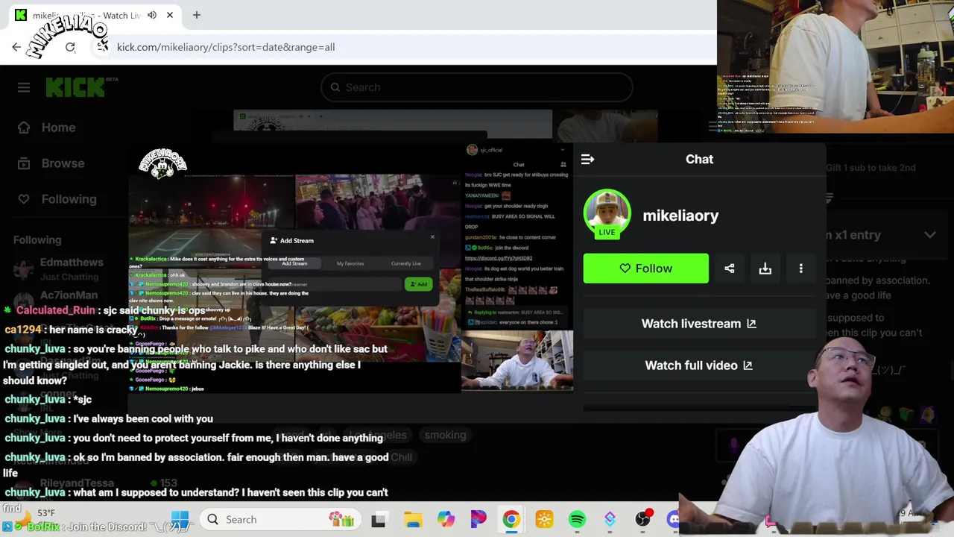The image size is (954, 537).
Task: Open Task View on the taskbar
Action: coord(379,519)
